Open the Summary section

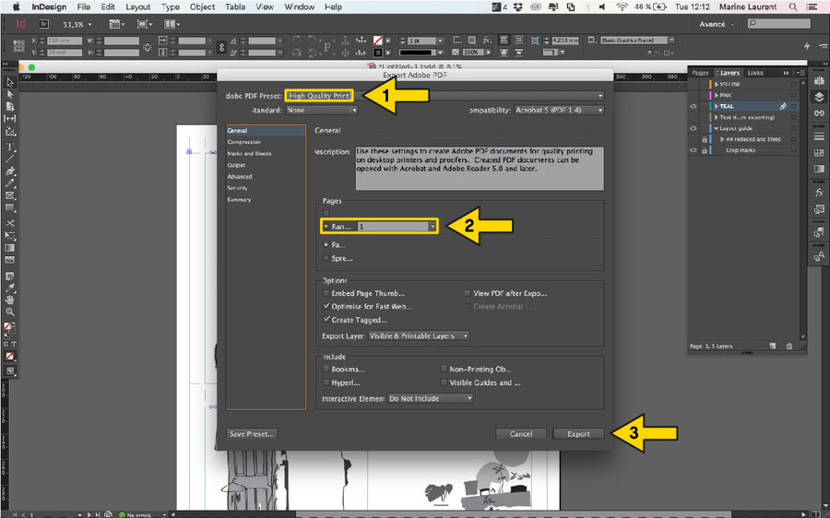239,199
